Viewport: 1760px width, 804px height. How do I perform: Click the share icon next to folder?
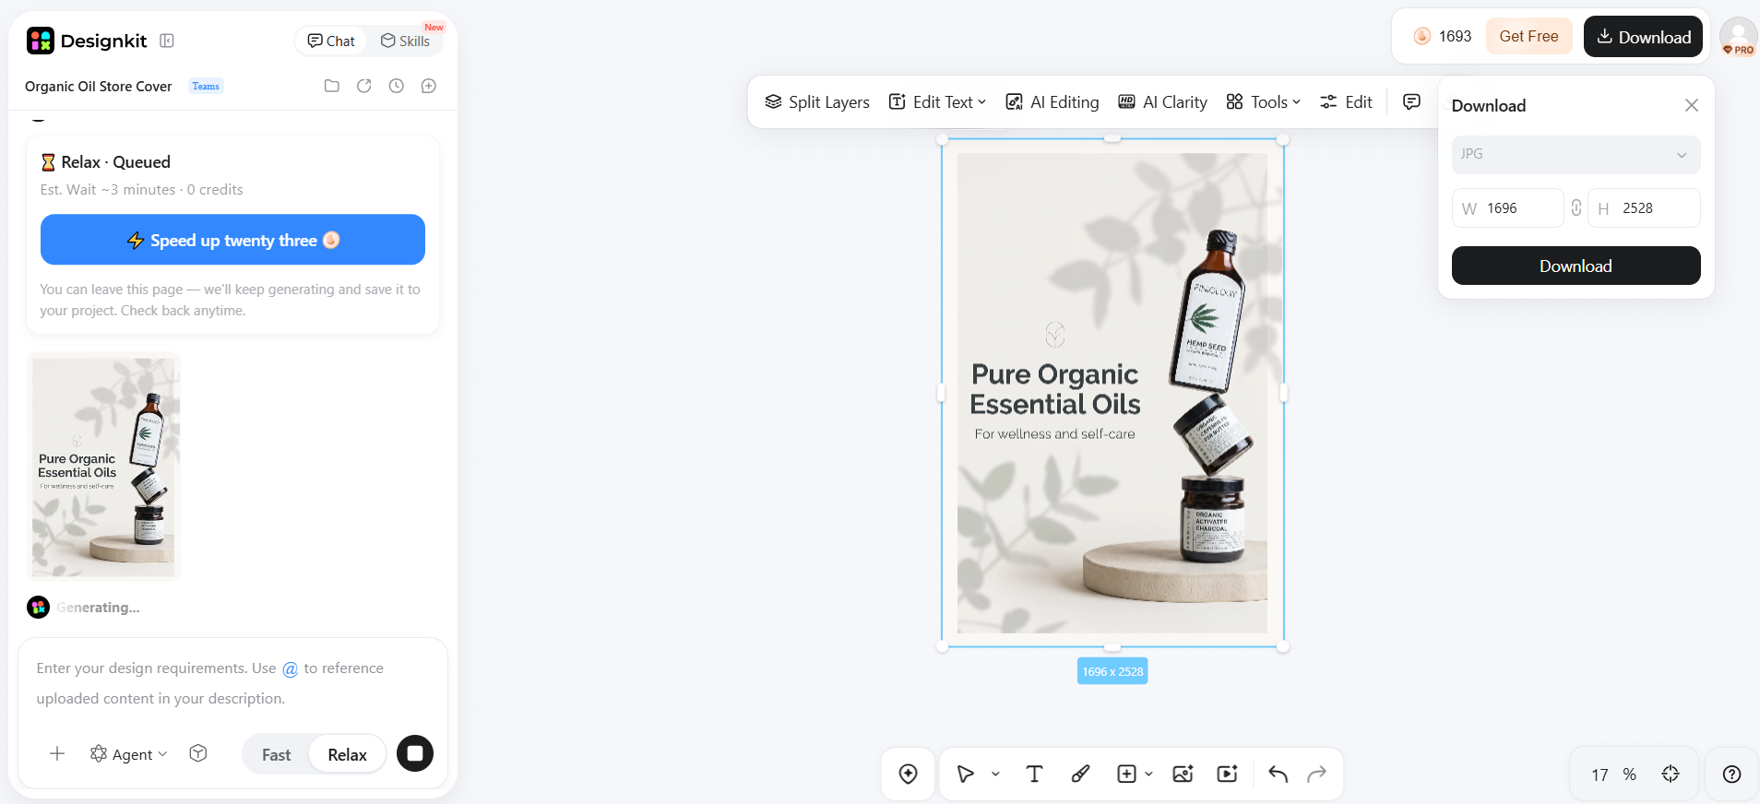coord(364,86)
